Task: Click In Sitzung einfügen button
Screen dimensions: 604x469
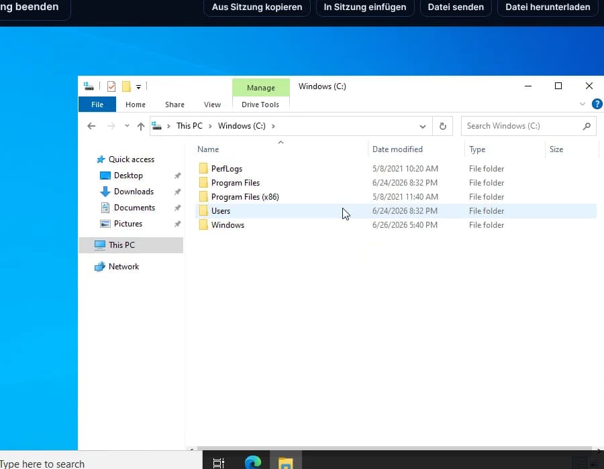Action: pyautogui.click(x=365, y=7)
